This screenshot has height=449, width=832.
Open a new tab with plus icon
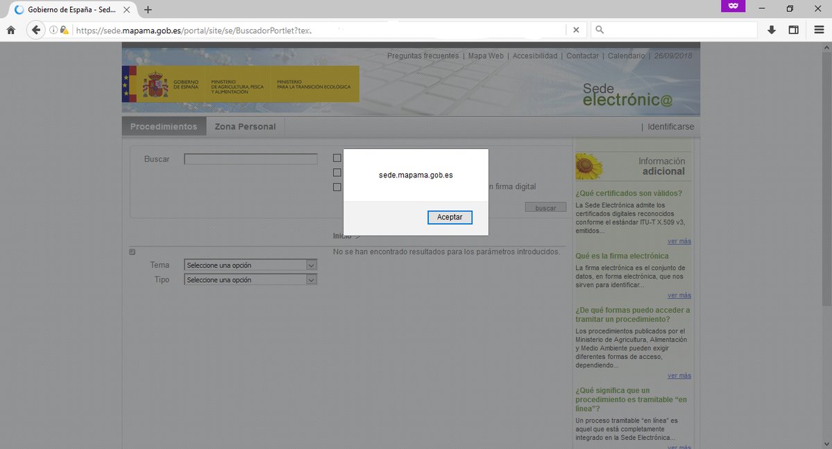pyautogui.click(x=148, y=10)
